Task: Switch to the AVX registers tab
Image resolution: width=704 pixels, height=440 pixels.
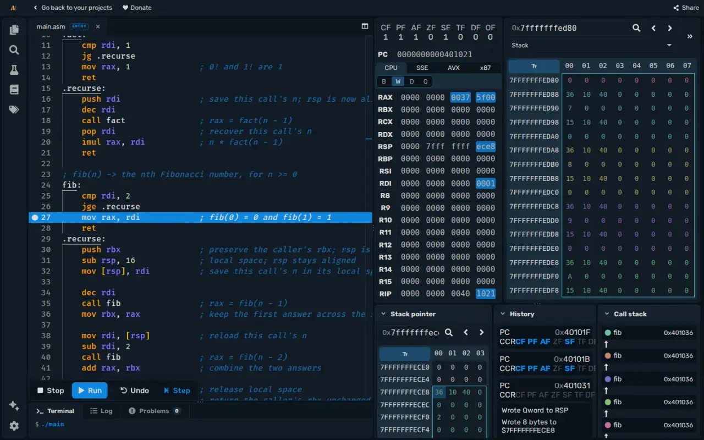Action: point(453,68)
